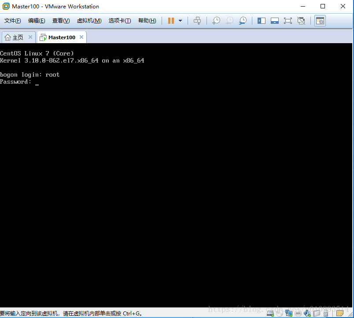Viewport: 354px width, 318px height.
Task: Toggle the console view button
Action: 320,21
